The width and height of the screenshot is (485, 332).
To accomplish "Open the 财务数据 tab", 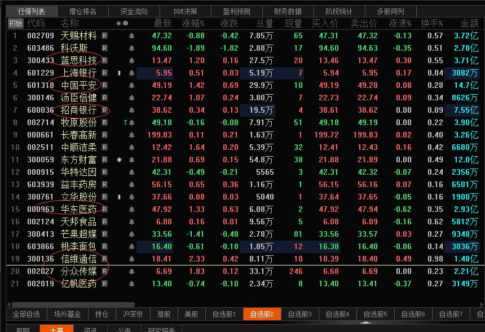I will [288, 11].
